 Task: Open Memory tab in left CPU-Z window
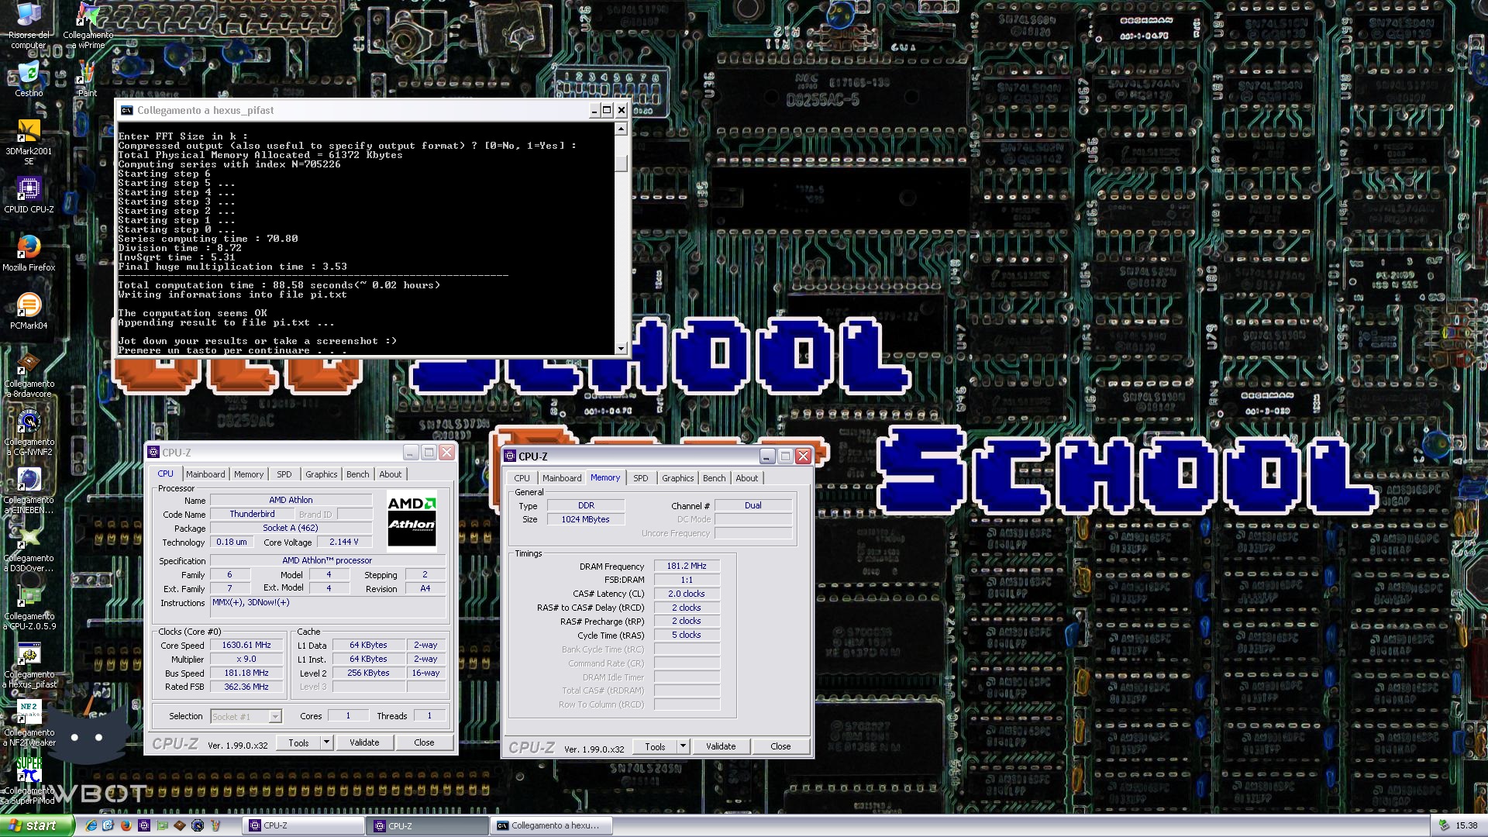(249, 474)
